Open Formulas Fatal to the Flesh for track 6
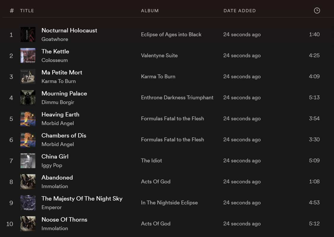 pos(172,140)
